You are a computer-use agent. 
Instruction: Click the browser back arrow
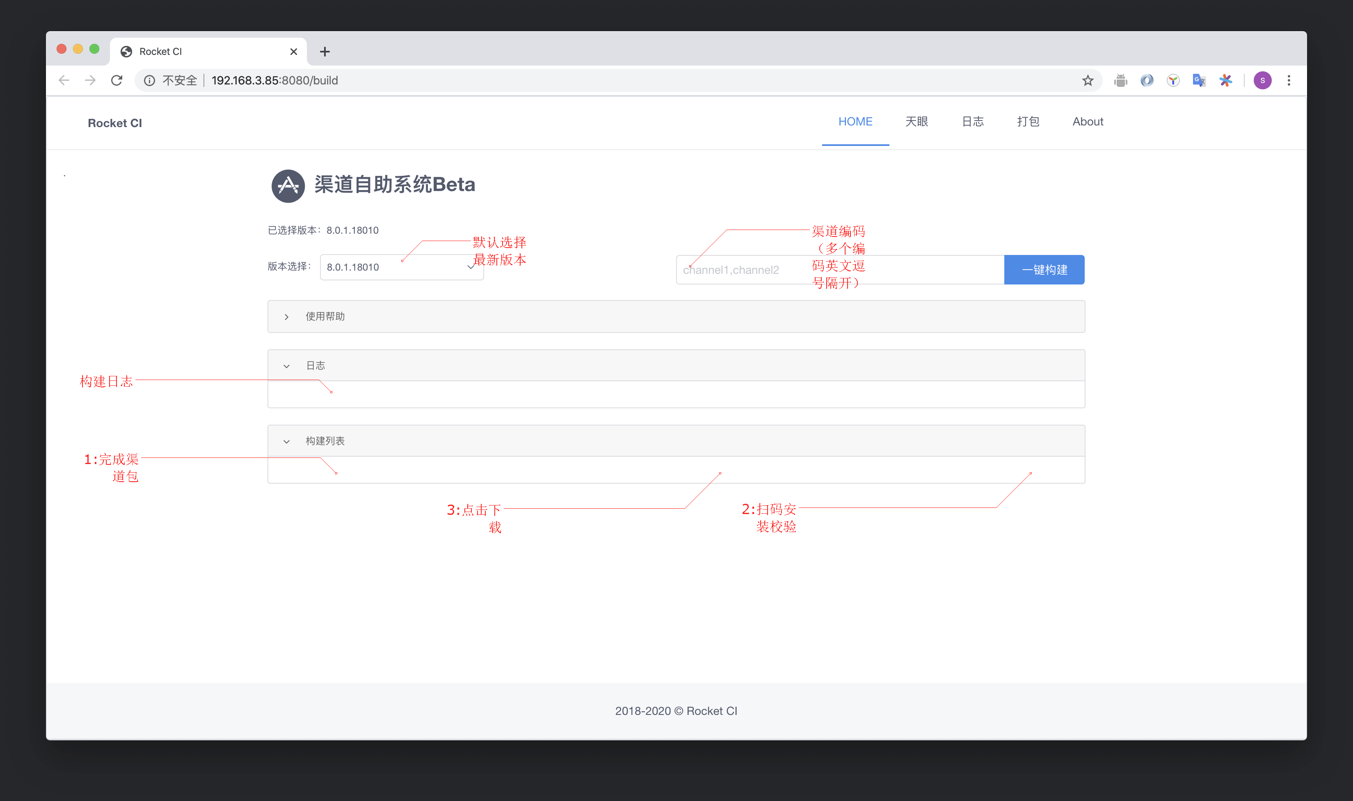tap(64, 80)
